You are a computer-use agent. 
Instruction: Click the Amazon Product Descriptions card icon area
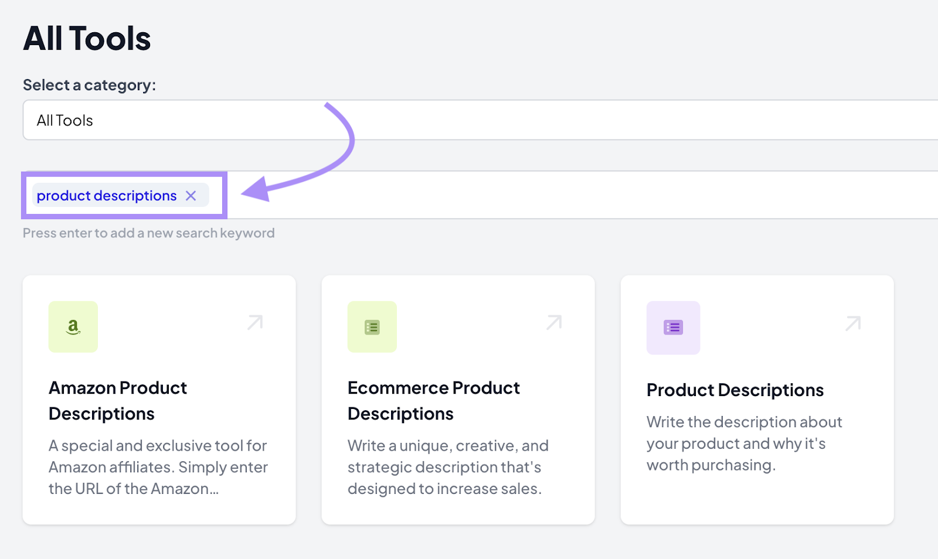[73, 326]
